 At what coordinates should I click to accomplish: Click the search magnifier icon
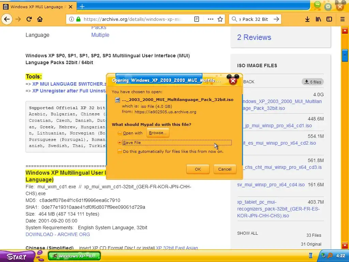[x=234, y=19]
